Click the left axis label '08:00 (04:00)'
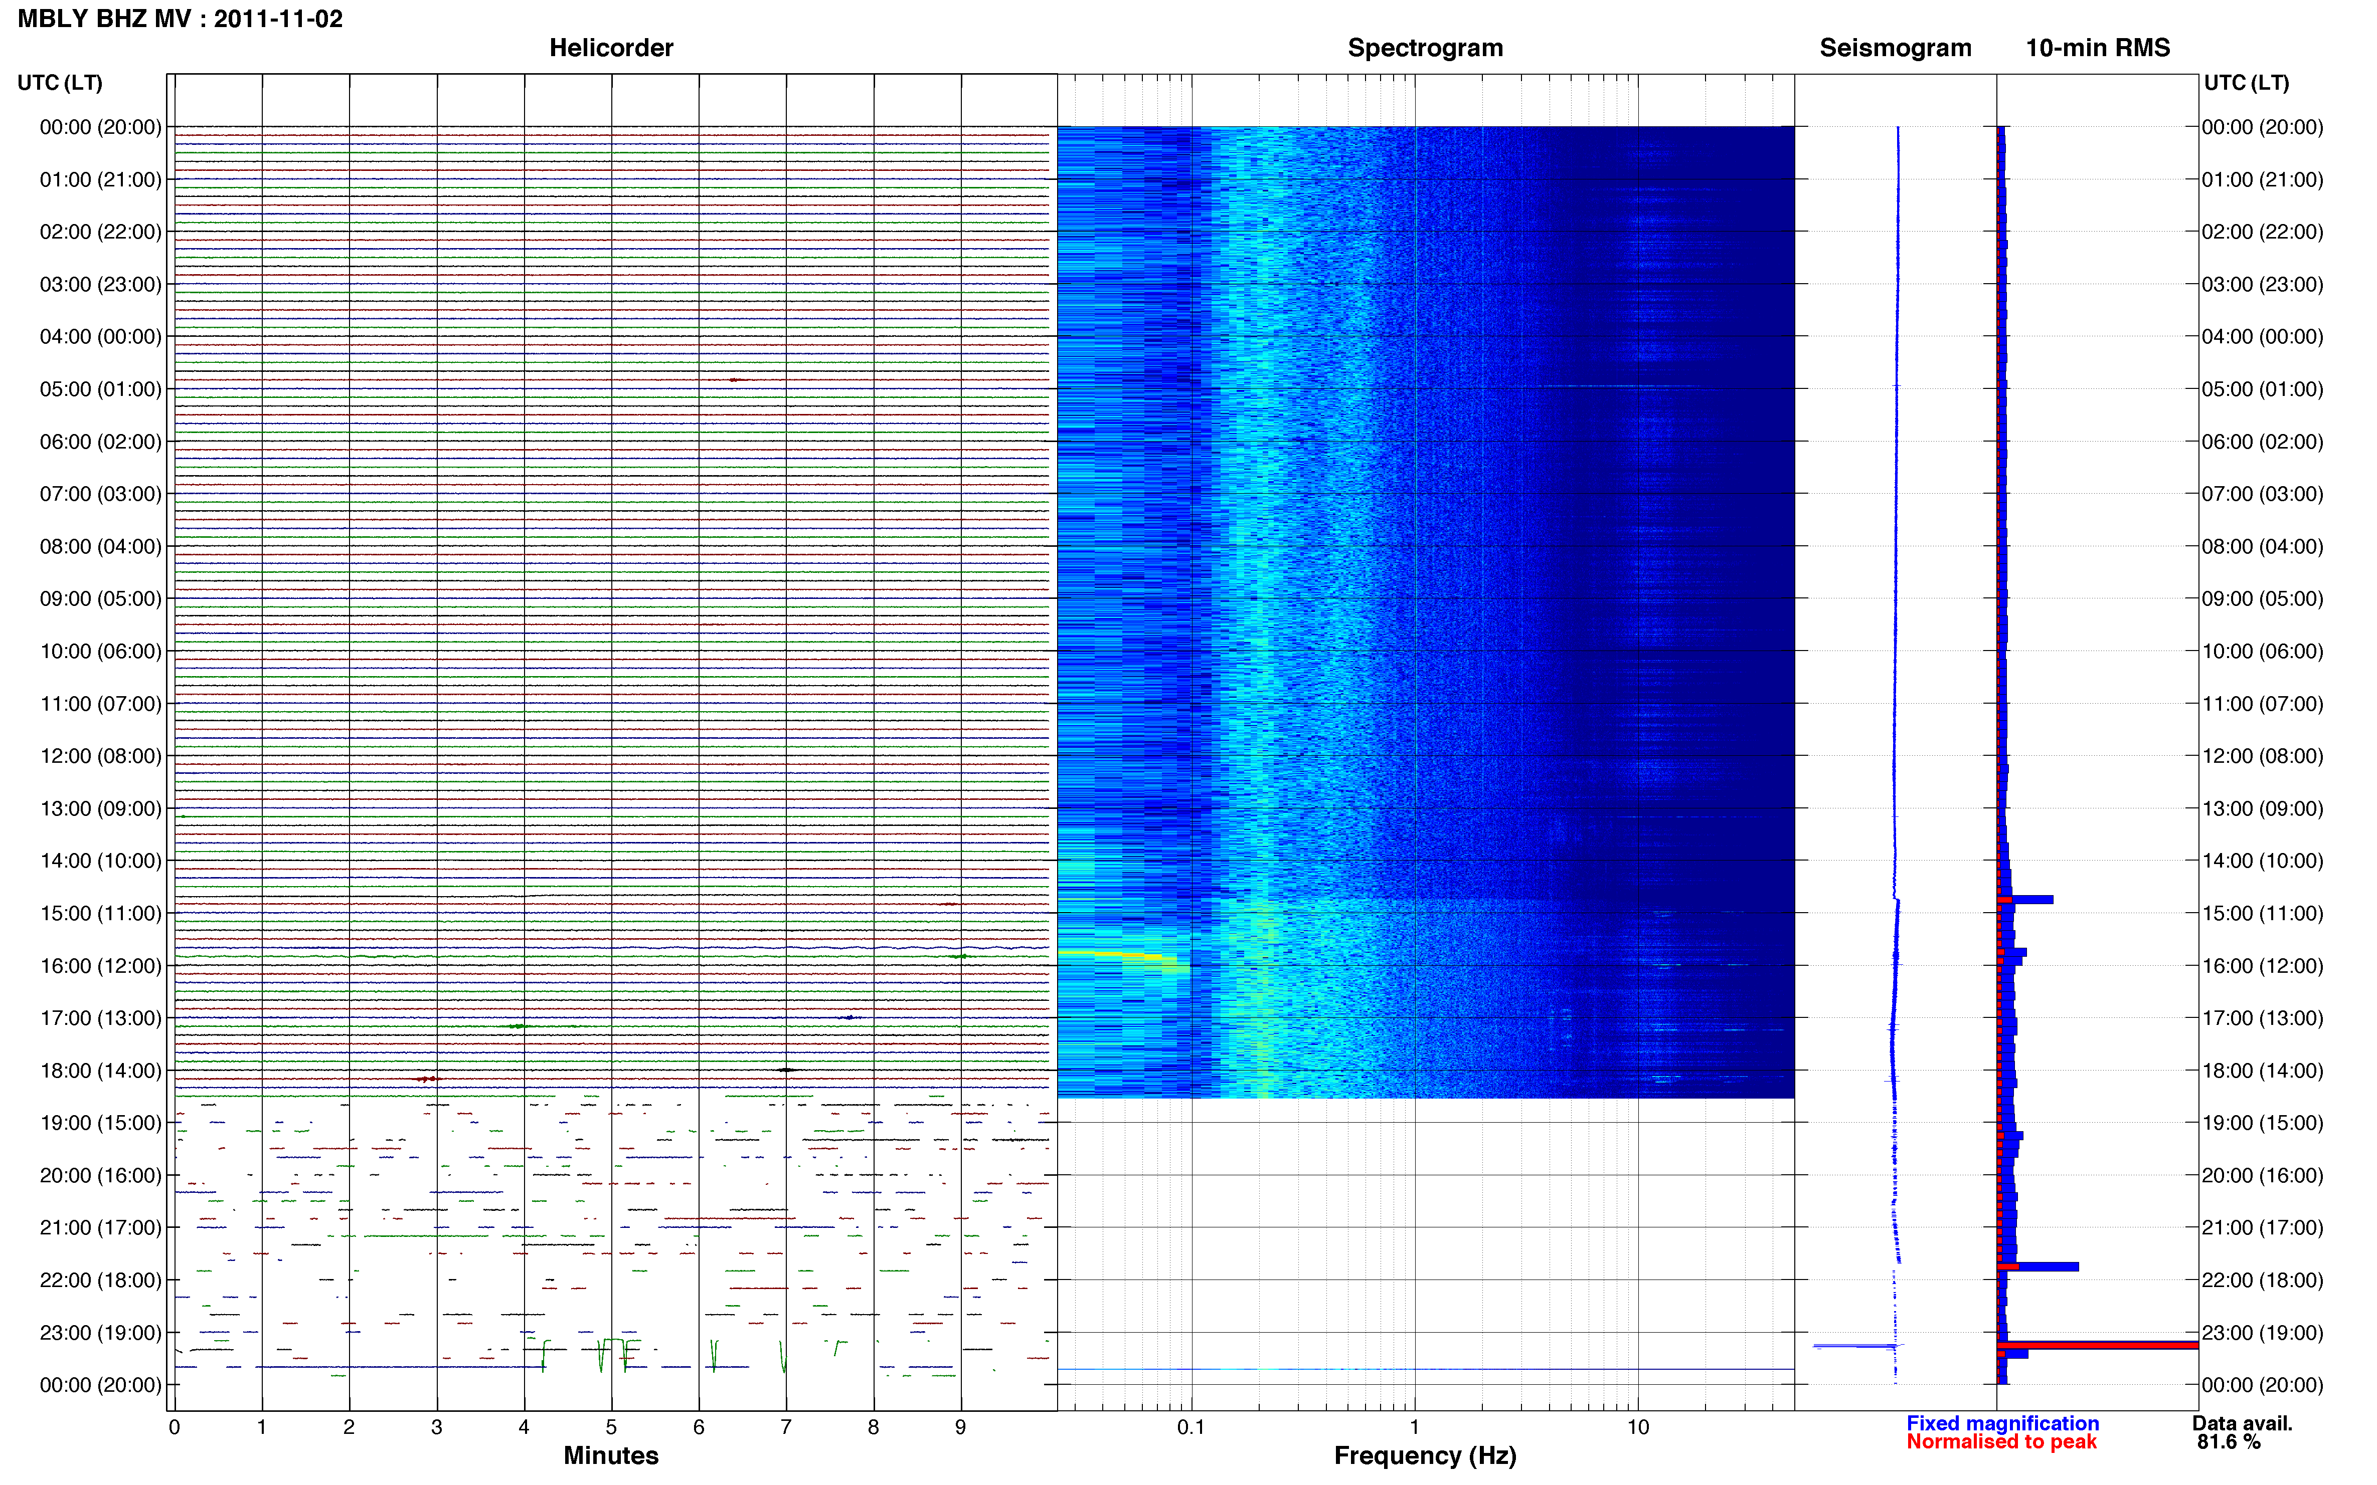 pos(100,546)
